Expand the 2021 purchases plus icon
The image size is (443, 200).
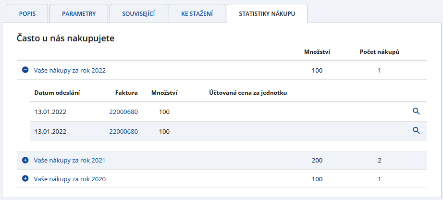pyautogui.click(x=25, y=160)
